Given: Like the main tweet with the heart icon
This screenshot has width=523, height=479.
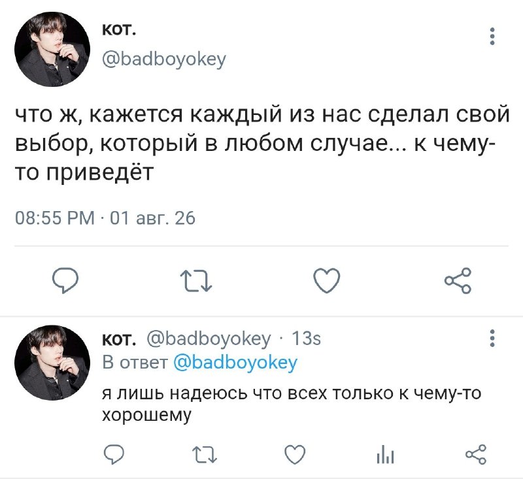Looking at the screenshot, I should click(327, 280).
